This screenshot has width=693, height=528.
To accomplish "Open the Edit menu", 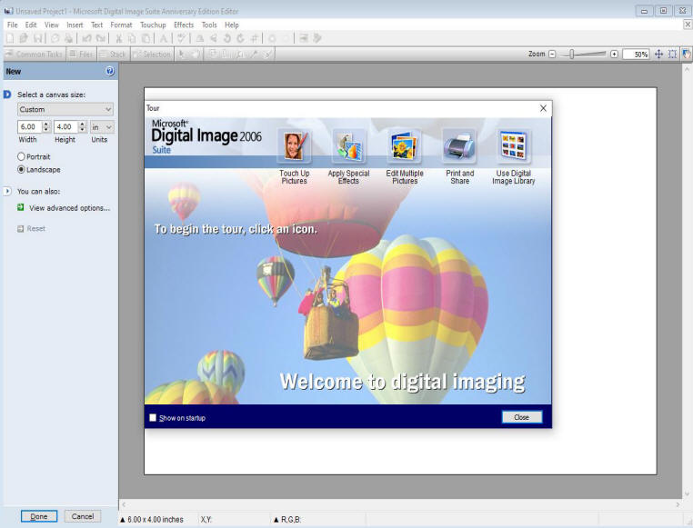I will tap(31, 25).
